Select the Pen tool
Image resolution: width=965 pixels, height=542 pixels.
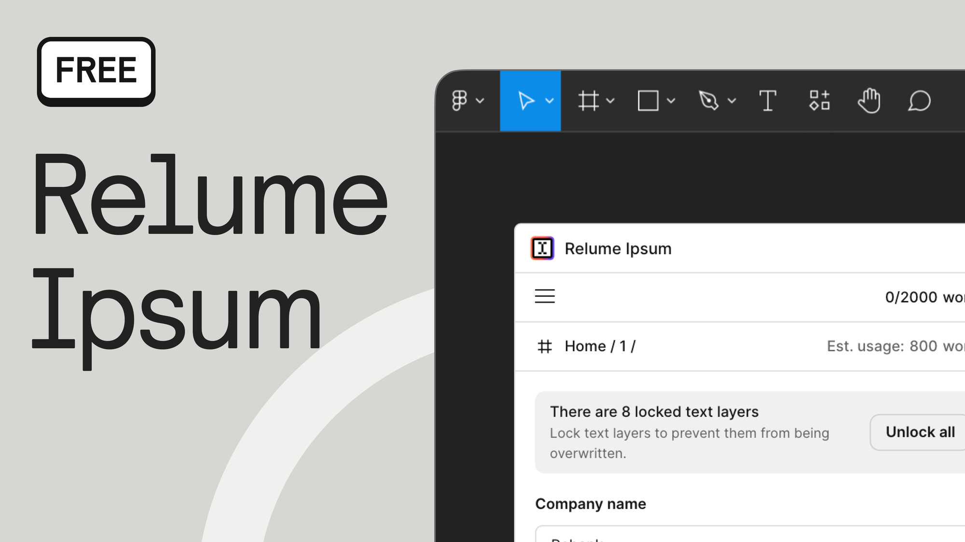[x=708, y=101]
